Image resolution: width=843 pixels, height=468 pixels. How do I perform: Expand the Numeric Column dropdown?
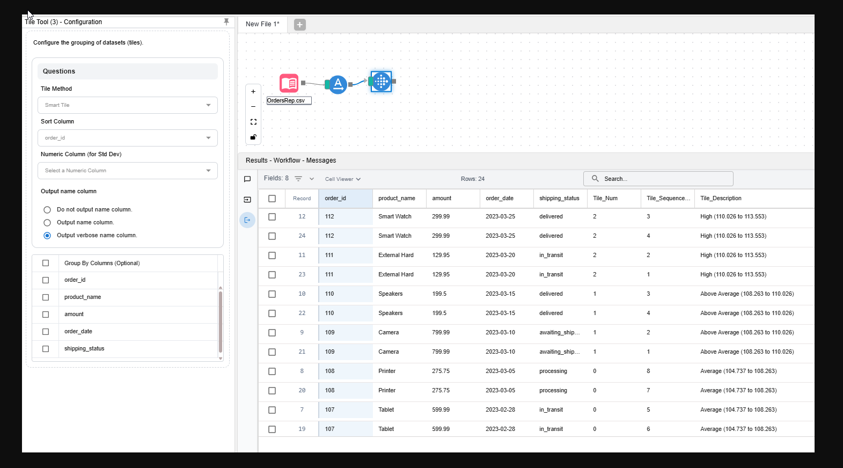pos(128,171)
